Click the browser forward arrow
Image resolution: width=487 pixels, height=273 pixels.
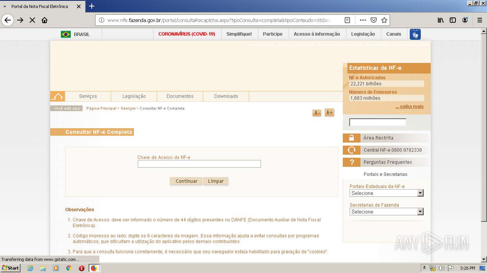[20, 20]
